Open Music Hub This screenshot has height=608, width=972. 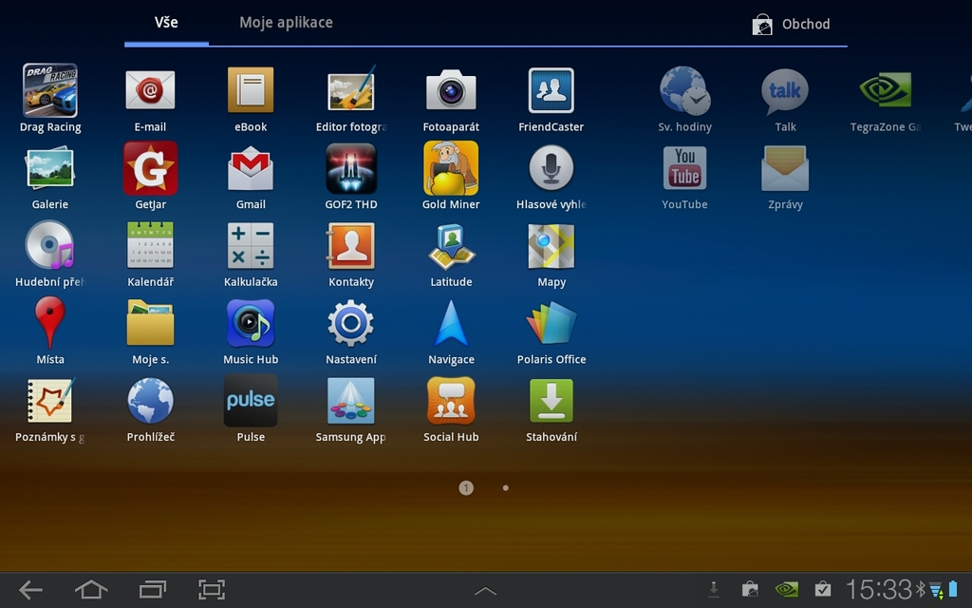tap(250, 325)
